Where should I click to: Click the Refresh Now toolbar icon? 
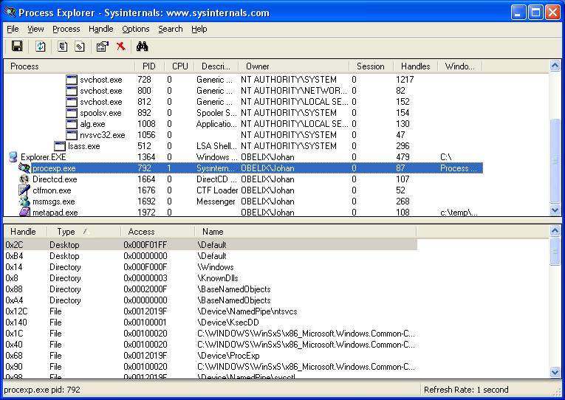pyautogui.click(x=41, y=46)
